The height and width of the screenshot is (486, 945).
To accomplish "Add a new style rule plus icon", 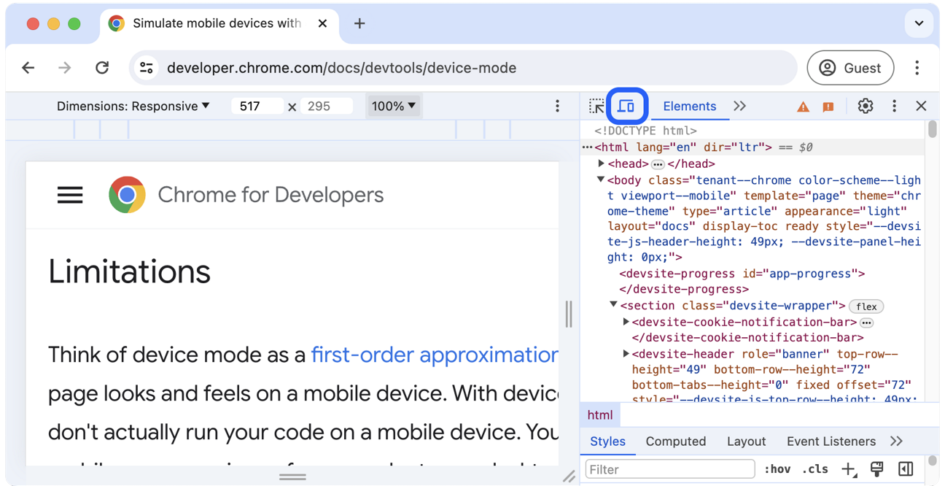I will click(848, 469).
